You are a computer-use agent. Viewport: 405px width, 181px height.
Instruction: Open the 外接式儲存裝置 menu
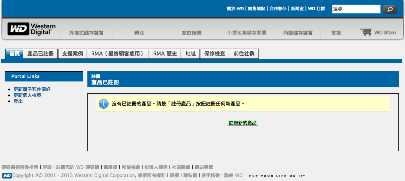tap(86, 33)
